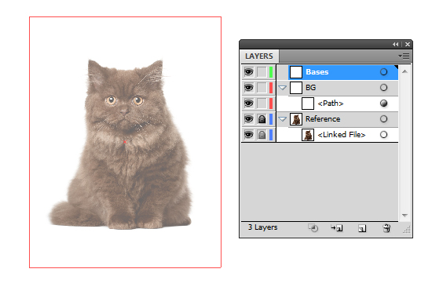443x287 pixels.
Task: Click Make/Release Clipping Mask icon
Action: point(313,227)
